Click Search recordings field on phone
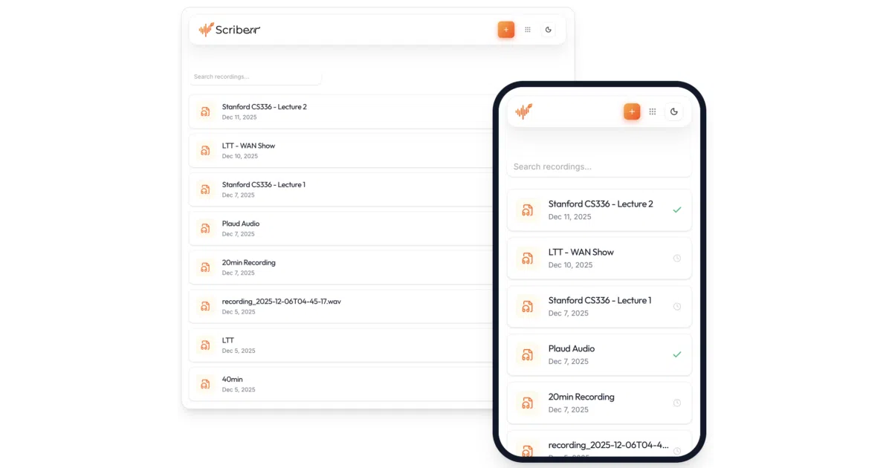892x468 pixels. pyautogui.click(x=599, y=166)
